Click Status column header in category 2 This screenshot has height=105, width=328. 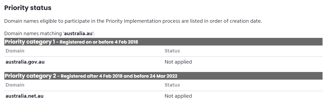pos(172,85)
